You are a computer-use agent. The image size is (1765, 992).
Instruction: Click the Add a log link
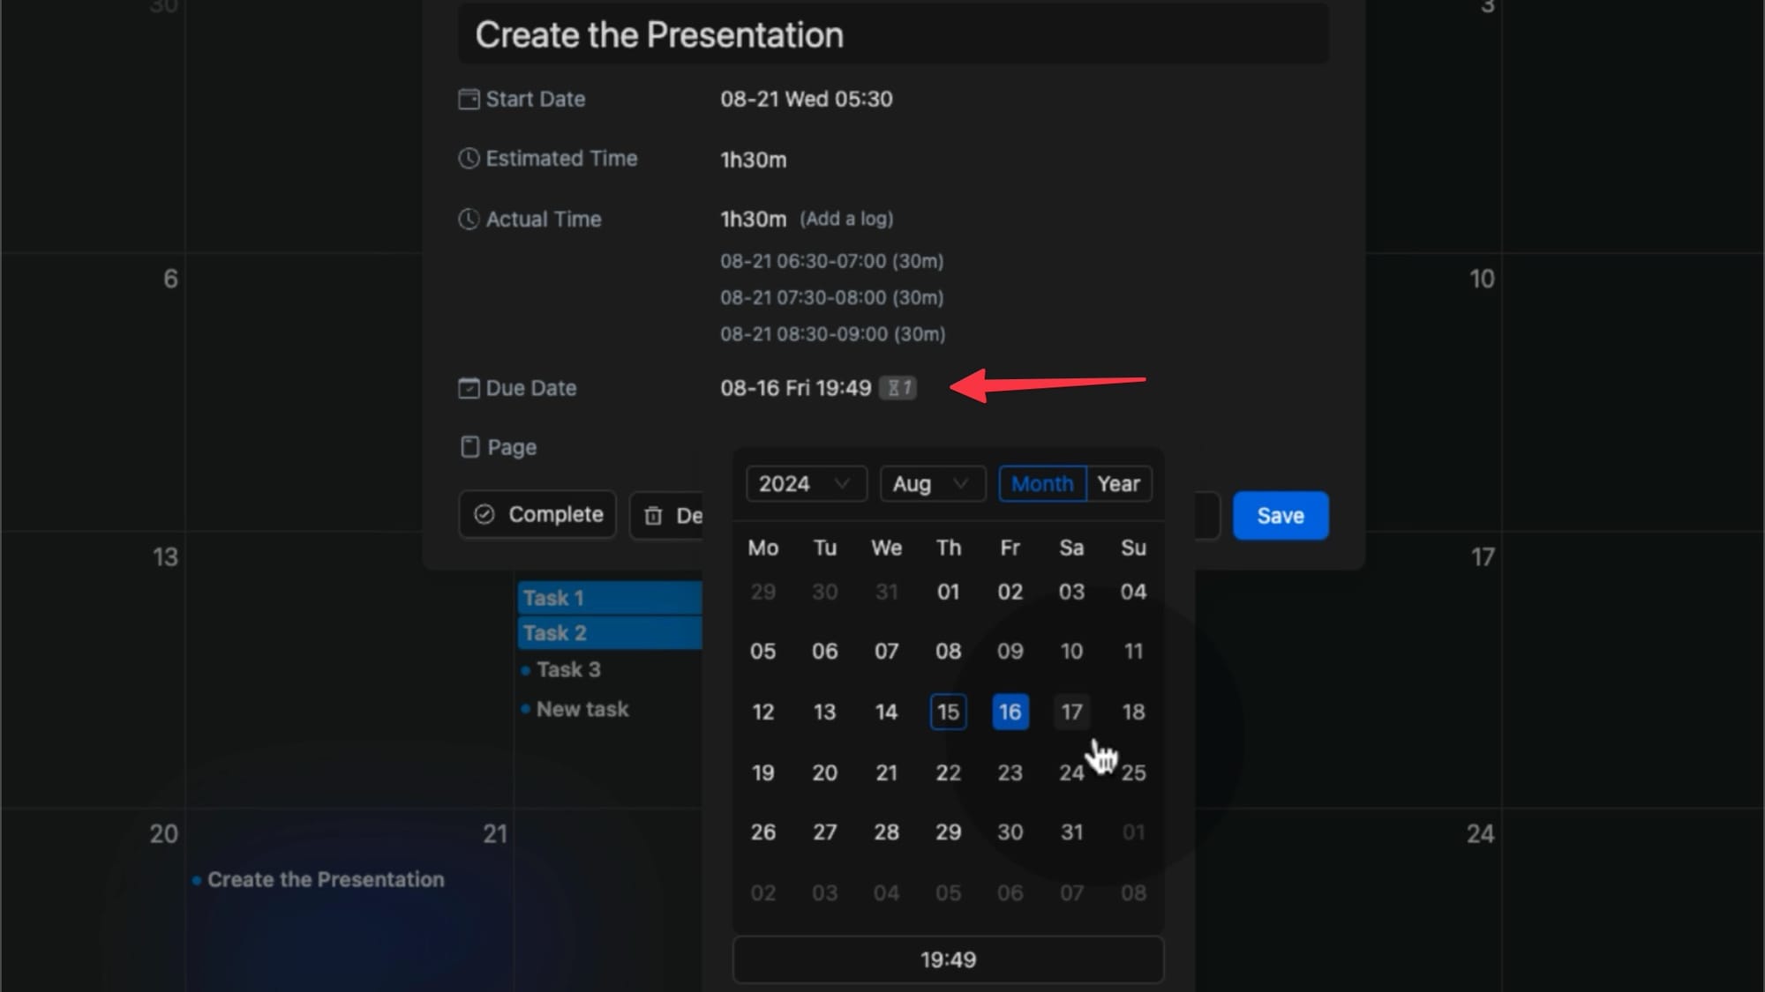(x=846, y=219)
